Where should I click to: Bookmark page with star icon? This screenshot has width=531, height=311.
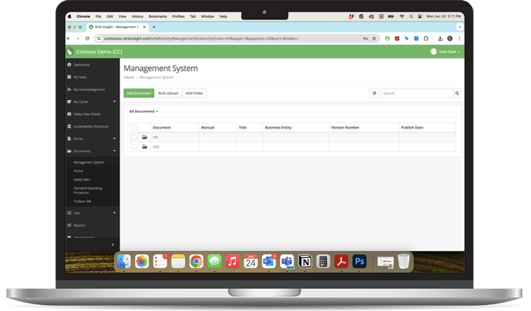374,38
